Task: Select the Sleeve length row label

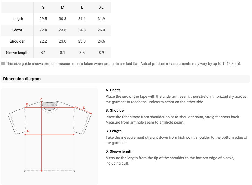Action: [17, 53]
